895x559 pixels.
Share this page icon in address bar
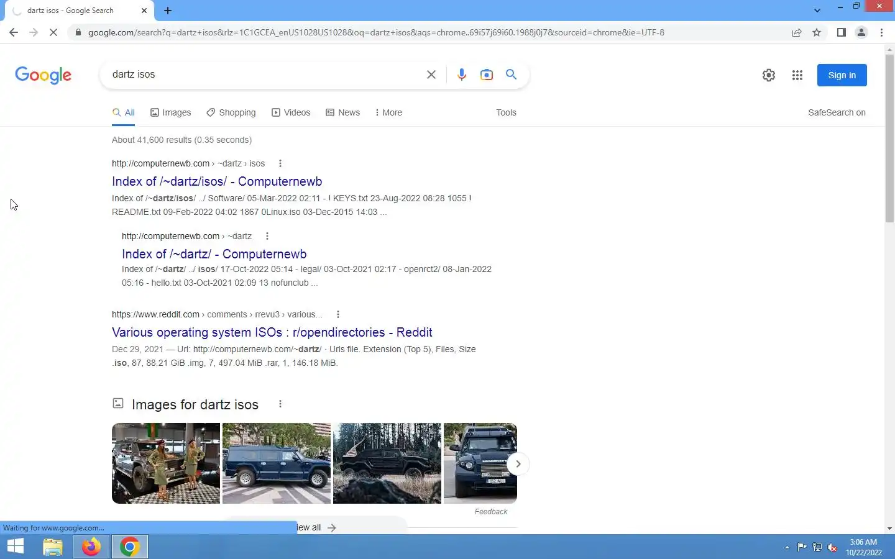(x=797, y=32)
